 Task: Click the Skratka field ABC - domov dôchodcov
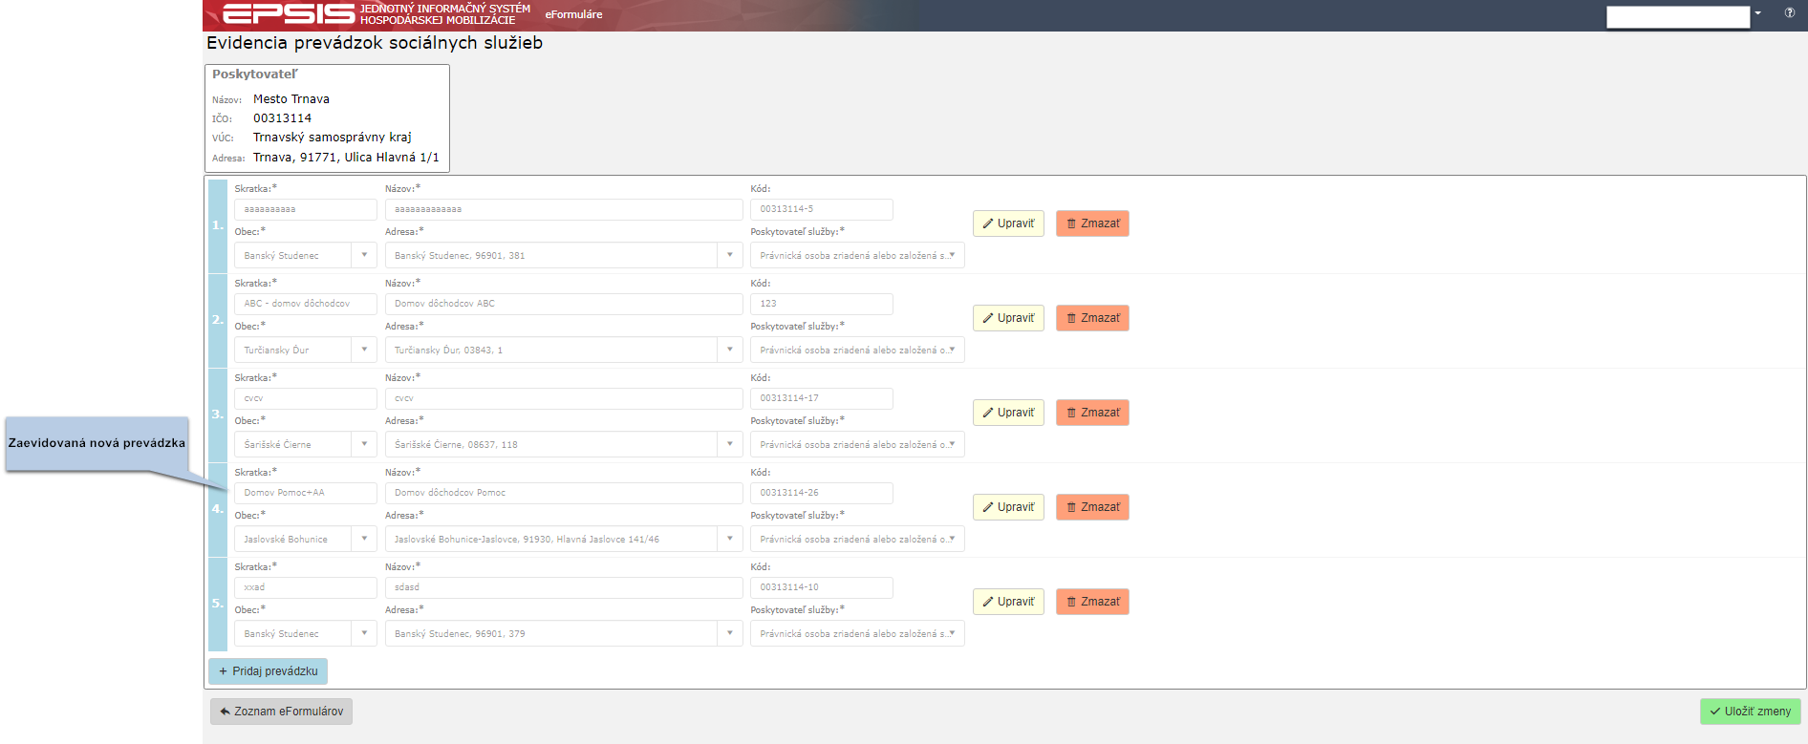coord(305,304)
